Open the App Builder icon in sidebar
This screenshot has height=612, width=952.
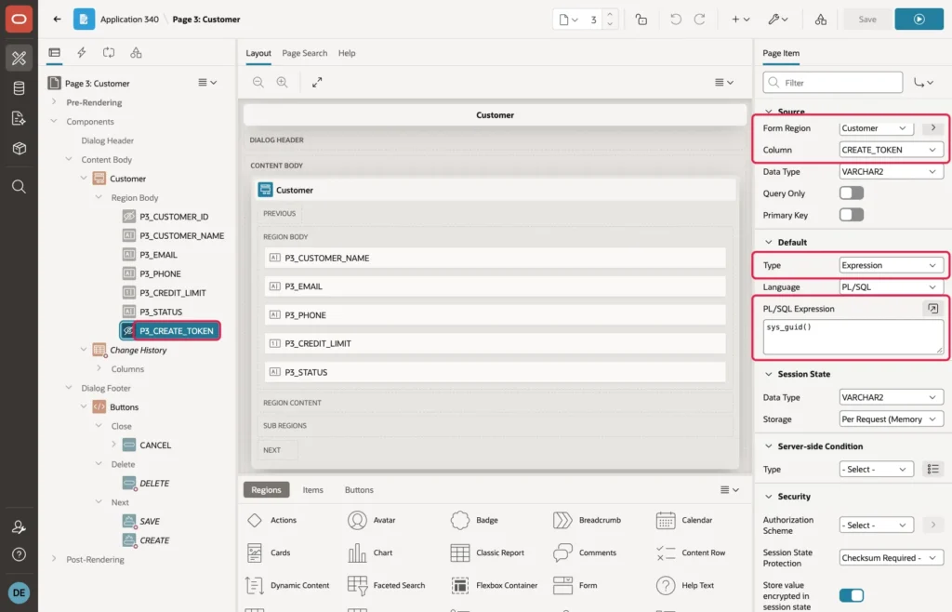coord(19,58)
